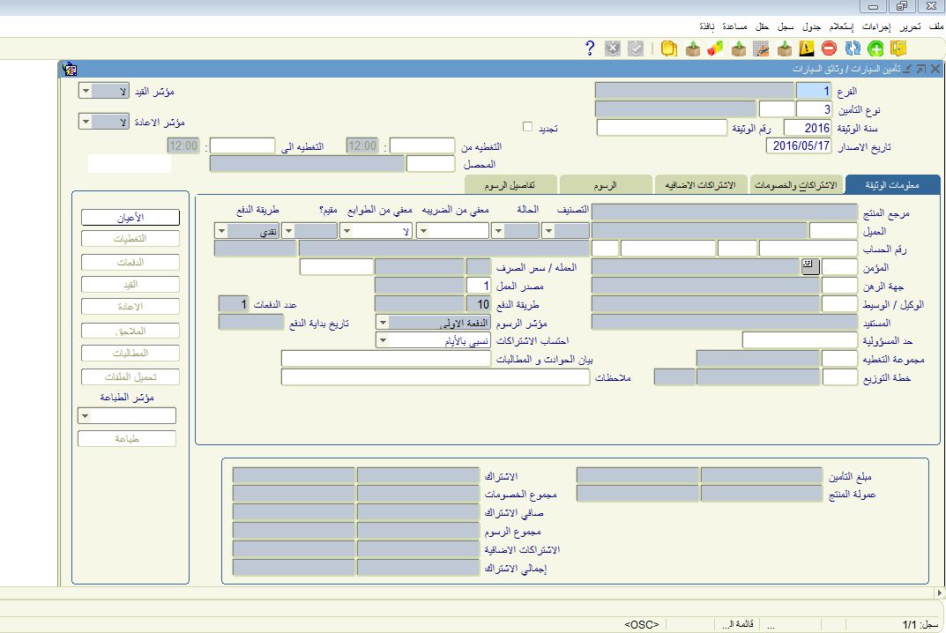
Task: Open the ملف menu
Action: point(936,27)
